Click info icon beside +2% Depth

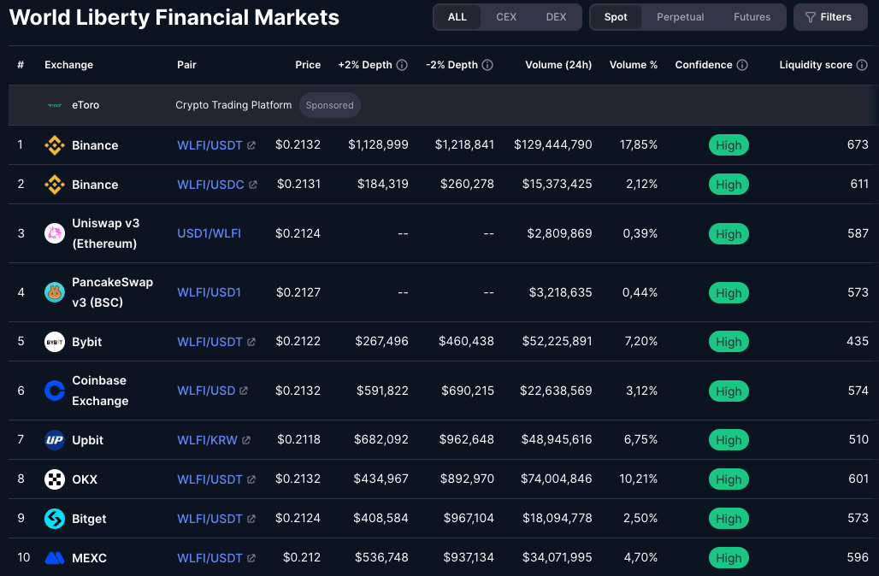coord(402,65)
